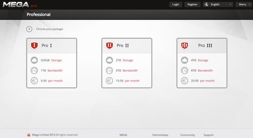This screenshot has height=138, width=253.
Task: Click the Login button
Action: [x=176, y=4]
